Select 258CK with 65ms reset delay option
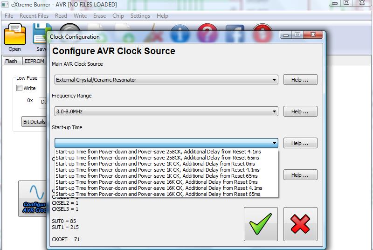The image size is (373, 250). [166, 158]
